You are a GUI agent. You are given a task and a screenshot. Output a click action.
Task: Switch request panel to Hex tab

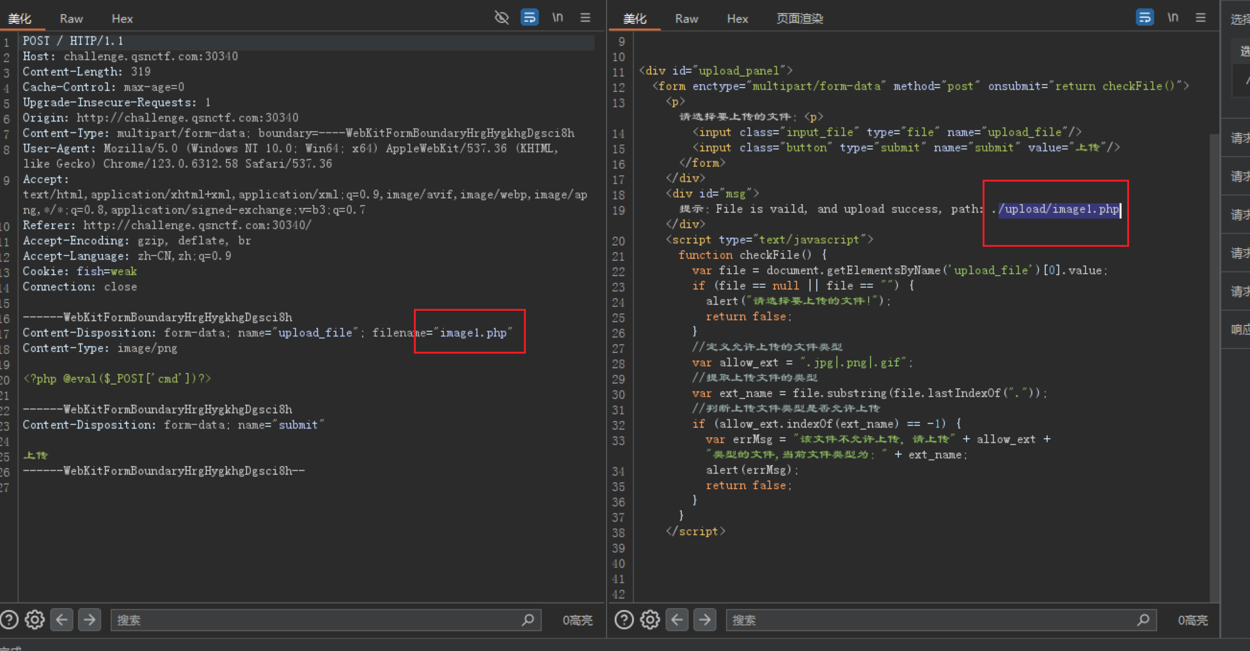[122, 19]
